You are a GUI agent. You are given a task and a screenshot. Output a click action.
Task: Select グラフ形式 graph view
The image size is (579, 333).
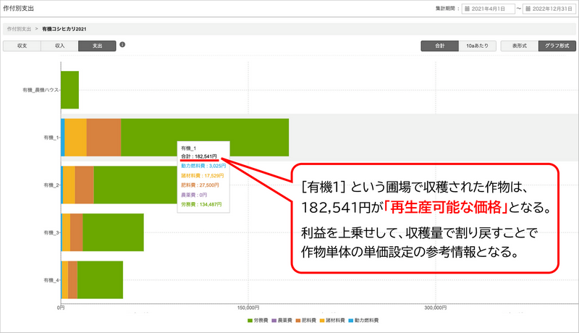tap(557, 46)
